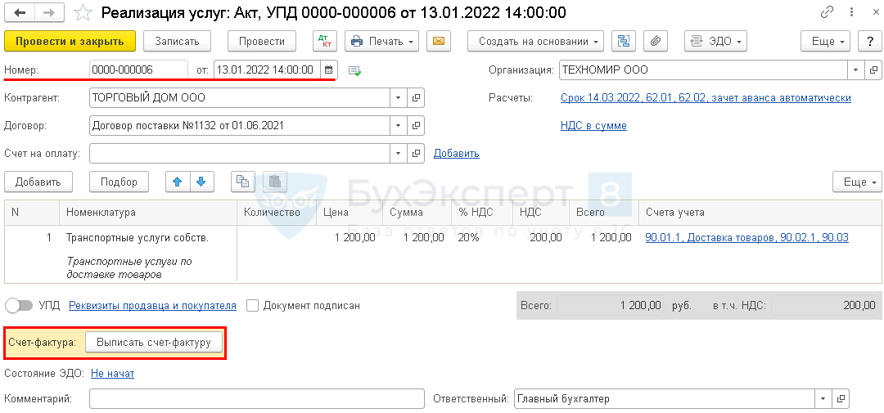Move row down with arrow icon
This screenshot has height=413, width=884.
coord(201,182)
